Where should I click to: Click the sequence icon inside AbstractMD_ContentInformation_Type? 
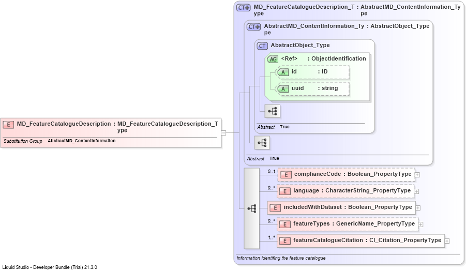coord(262,143)
